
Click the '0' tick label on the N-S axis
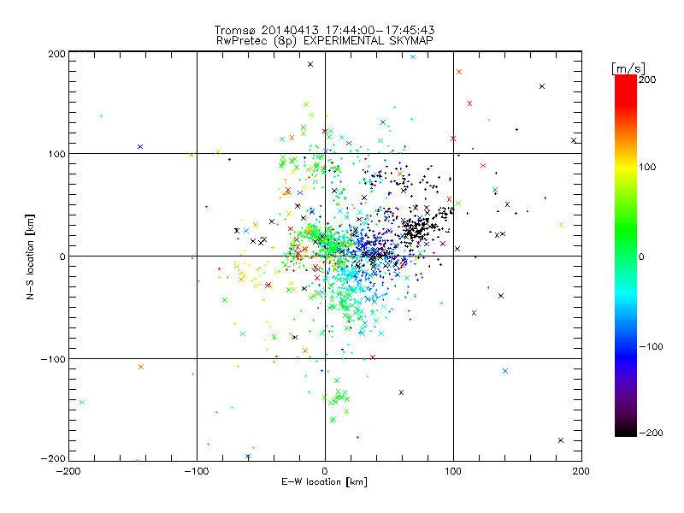coord(62,256)
